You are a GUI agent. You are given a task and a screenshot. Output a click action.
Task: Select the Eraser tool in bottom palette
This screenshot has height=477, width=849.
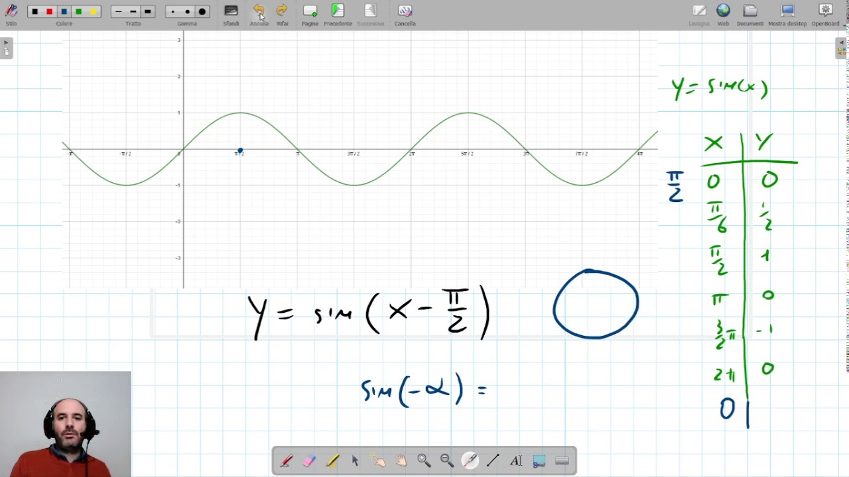[x=309, y=461]
